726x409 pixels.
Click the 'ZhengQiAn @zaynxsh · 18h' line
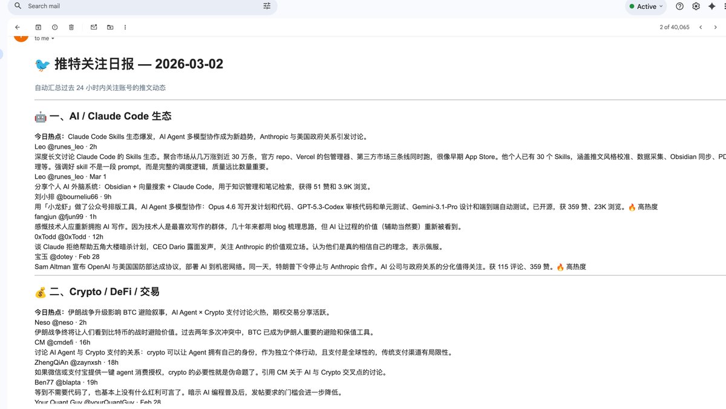click(77, 362)
